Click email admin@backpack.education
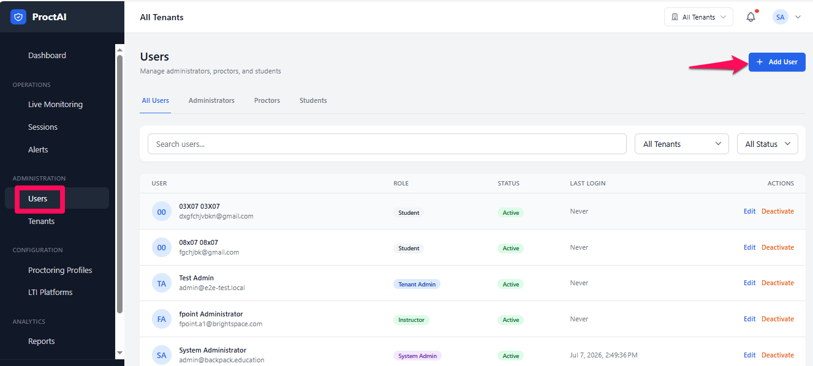This screenshot has height=366, width=813. point(222,360)
